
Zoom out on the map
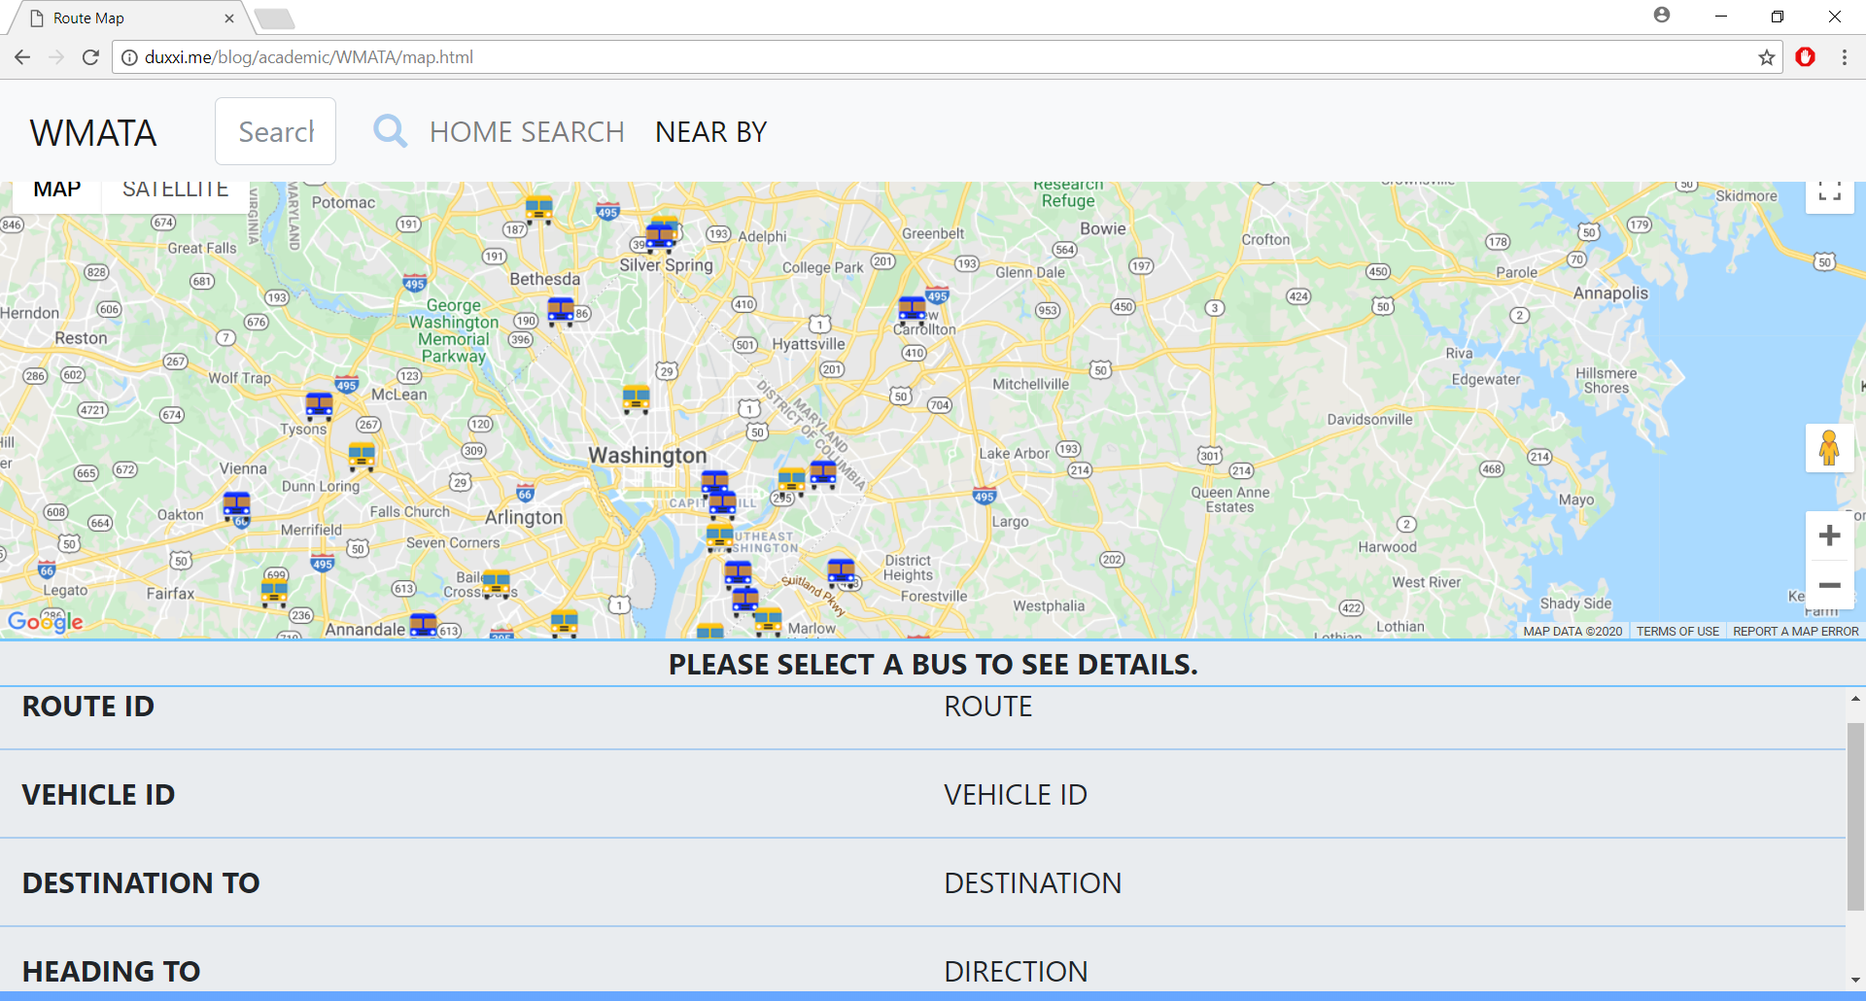click(x=1829, y=585)
